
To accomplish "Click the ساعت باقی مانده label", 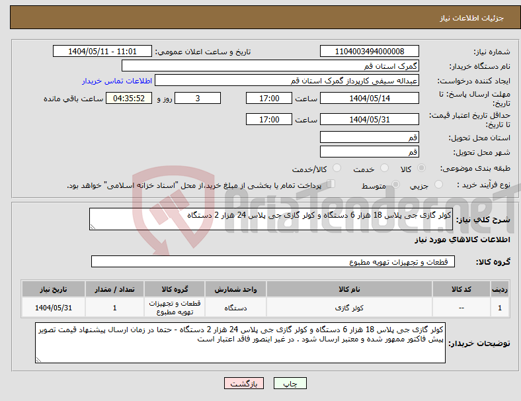I will 73,99.
